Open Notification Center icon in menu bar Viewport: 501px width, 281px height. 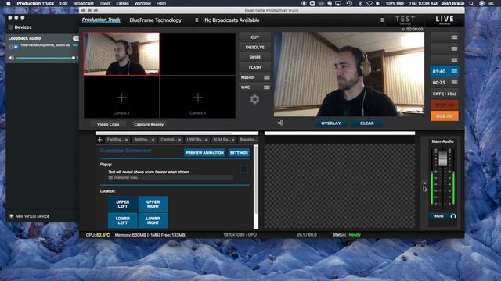tap(491, 3)
